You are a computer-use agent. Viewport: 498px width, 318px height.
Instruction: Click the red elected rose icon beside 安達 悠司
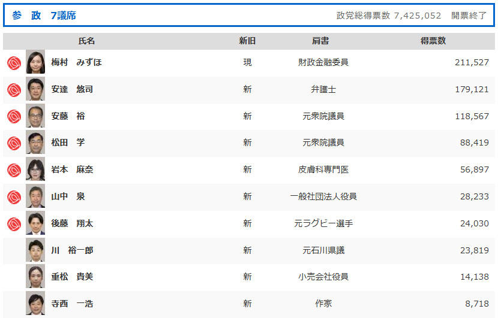pos(14,90)
